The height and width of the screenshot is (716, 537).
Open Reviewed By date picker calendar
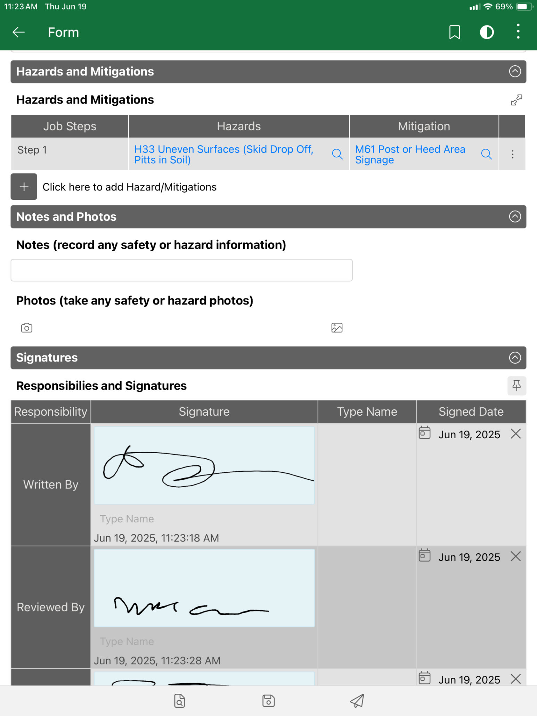[x=424, y=555]
